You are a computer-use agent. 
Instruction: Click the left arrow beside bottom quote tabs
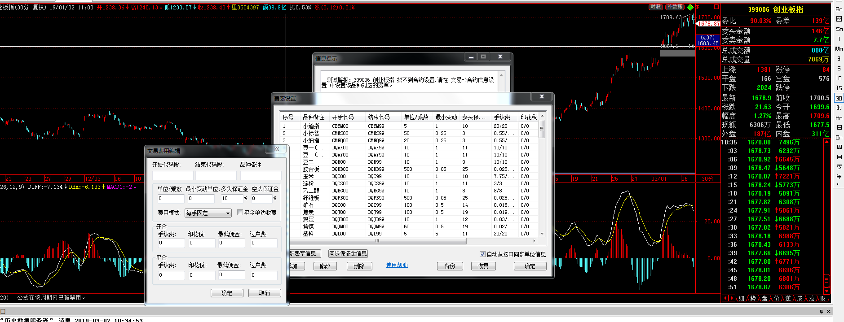tap(725, 298)
